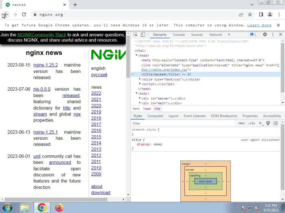Viewport: 285px width, 213px height.
Task: Switch to the Computed pane tab
Action: coord(155,116)
